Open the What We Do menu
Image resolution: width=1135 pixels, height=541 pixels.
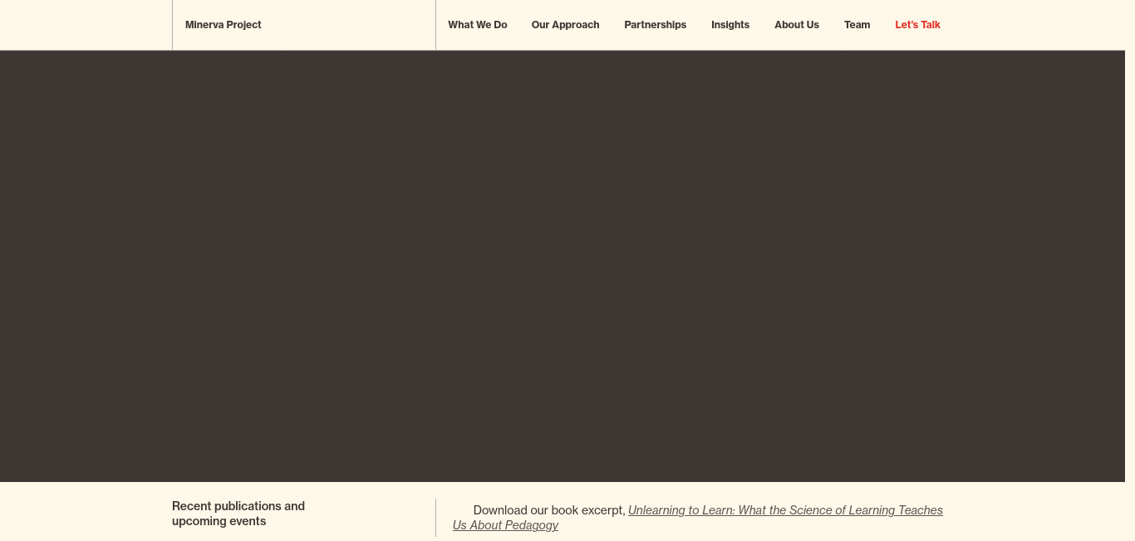click(477, 25)
